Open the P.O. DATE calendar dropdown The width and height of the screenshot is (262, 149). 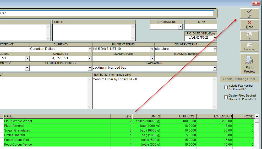tap(215, 38)
